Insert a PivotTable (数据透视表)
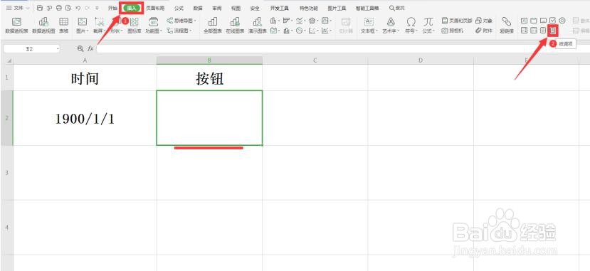The width and height of the screenshot is (590, 271). coord(16,25)
